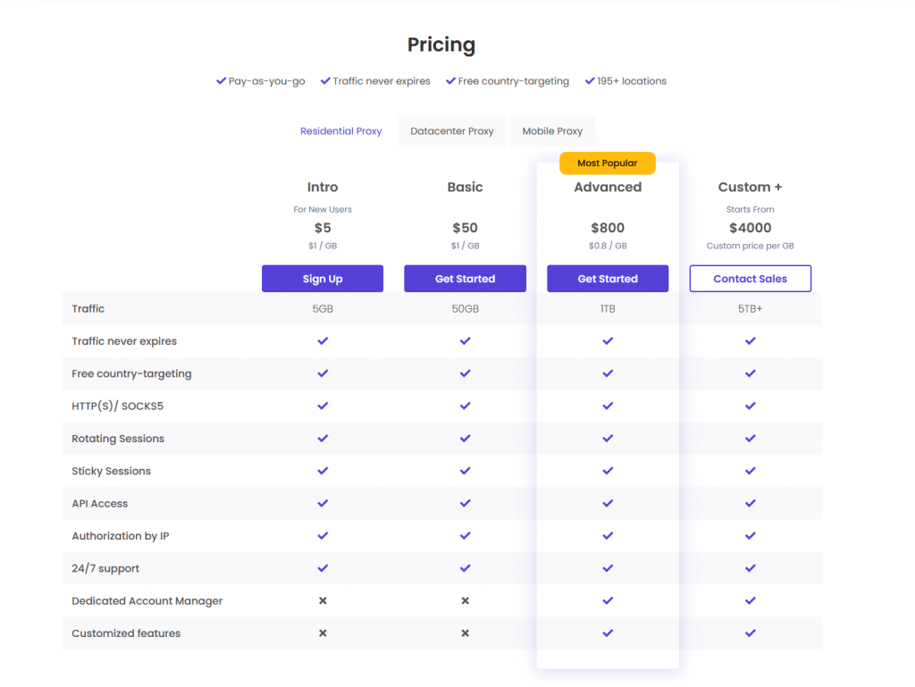
Task: Click the Pricing page heading
Action: pyautogui.click(x=441, y=45)
